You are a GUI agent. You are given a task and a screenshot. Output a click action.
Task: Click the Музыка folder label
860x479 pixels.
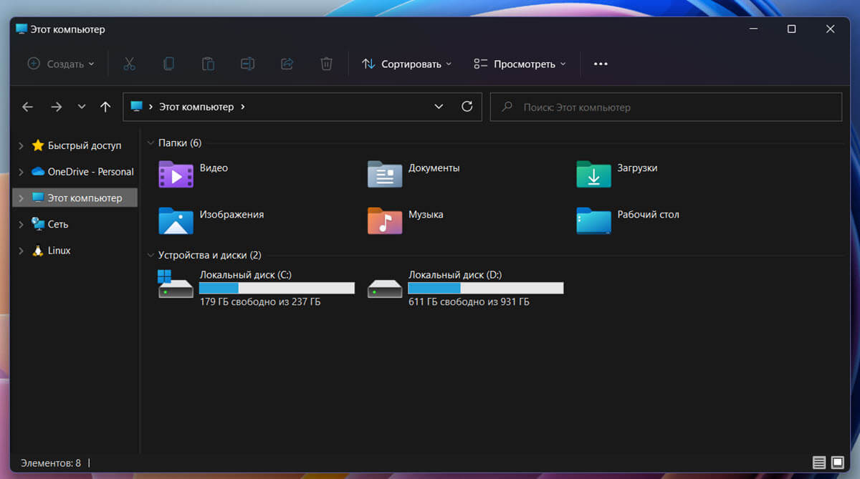(x=426, y=215)
